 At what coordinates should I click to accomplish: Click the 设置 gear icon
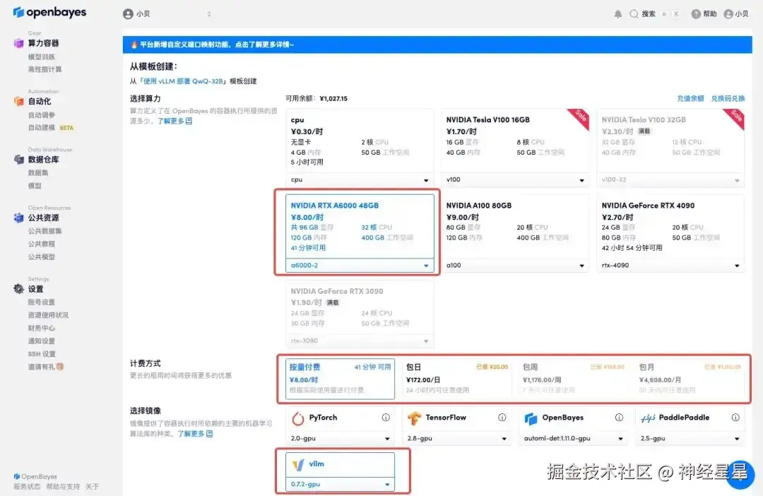(x=18, y=289)
